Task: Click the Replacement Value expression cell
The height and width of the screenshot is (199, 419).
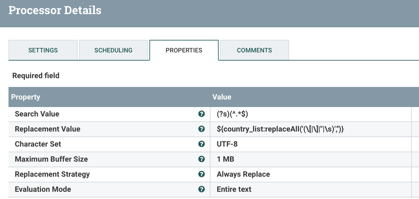Action: pyautogui.click(x=280, y=129)
